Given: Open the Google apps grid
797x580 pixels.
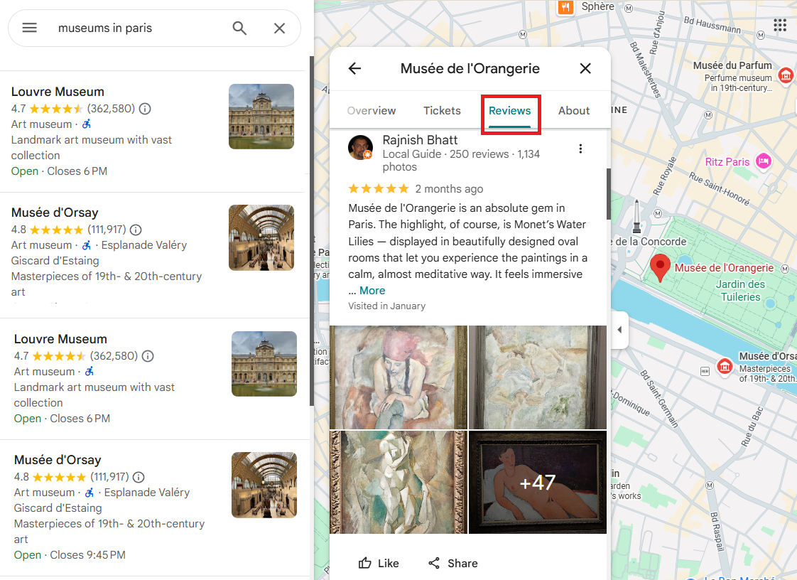Looking at the screenshot, I should (780, 25).
